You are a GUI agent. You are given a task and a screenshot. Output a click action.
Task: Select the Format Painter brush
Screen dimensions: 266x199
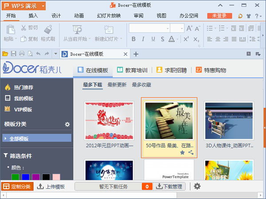tap(48, 29)
